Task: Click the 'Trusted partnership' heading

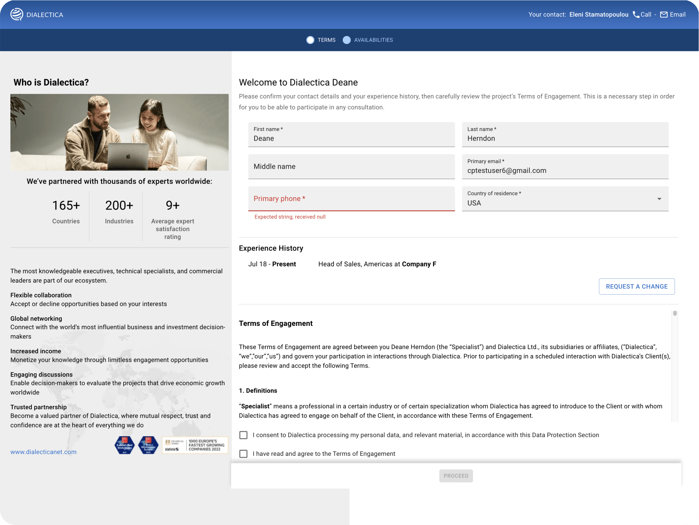Action: (39, 407)
